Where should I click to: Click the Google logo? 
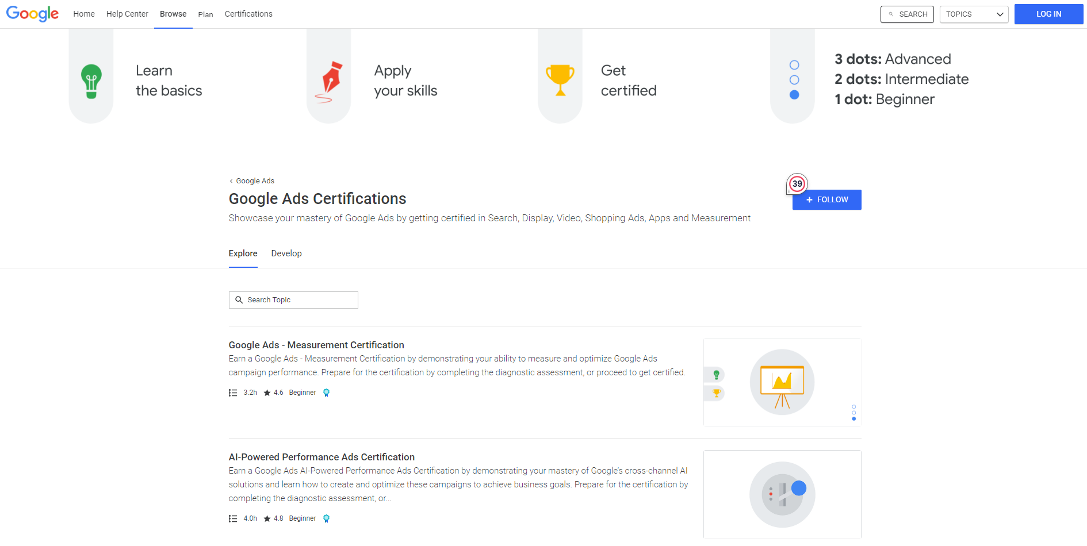[32, 14]
